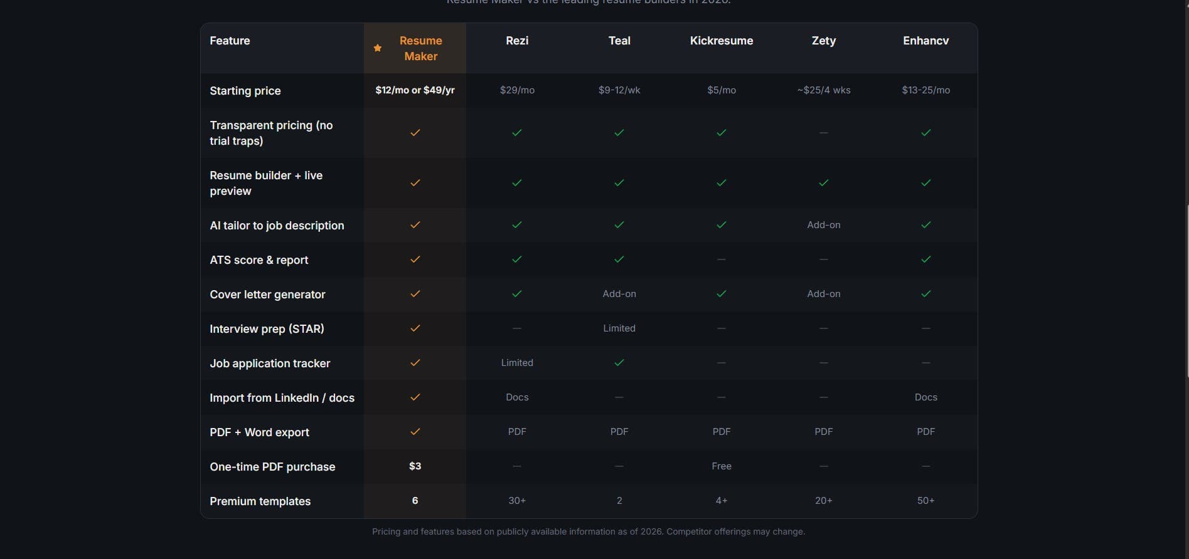Click the "$12/mo or $49/yr" price
Image resolution: width=1189 pixels, height=559 pixels.
pos(415,90)
